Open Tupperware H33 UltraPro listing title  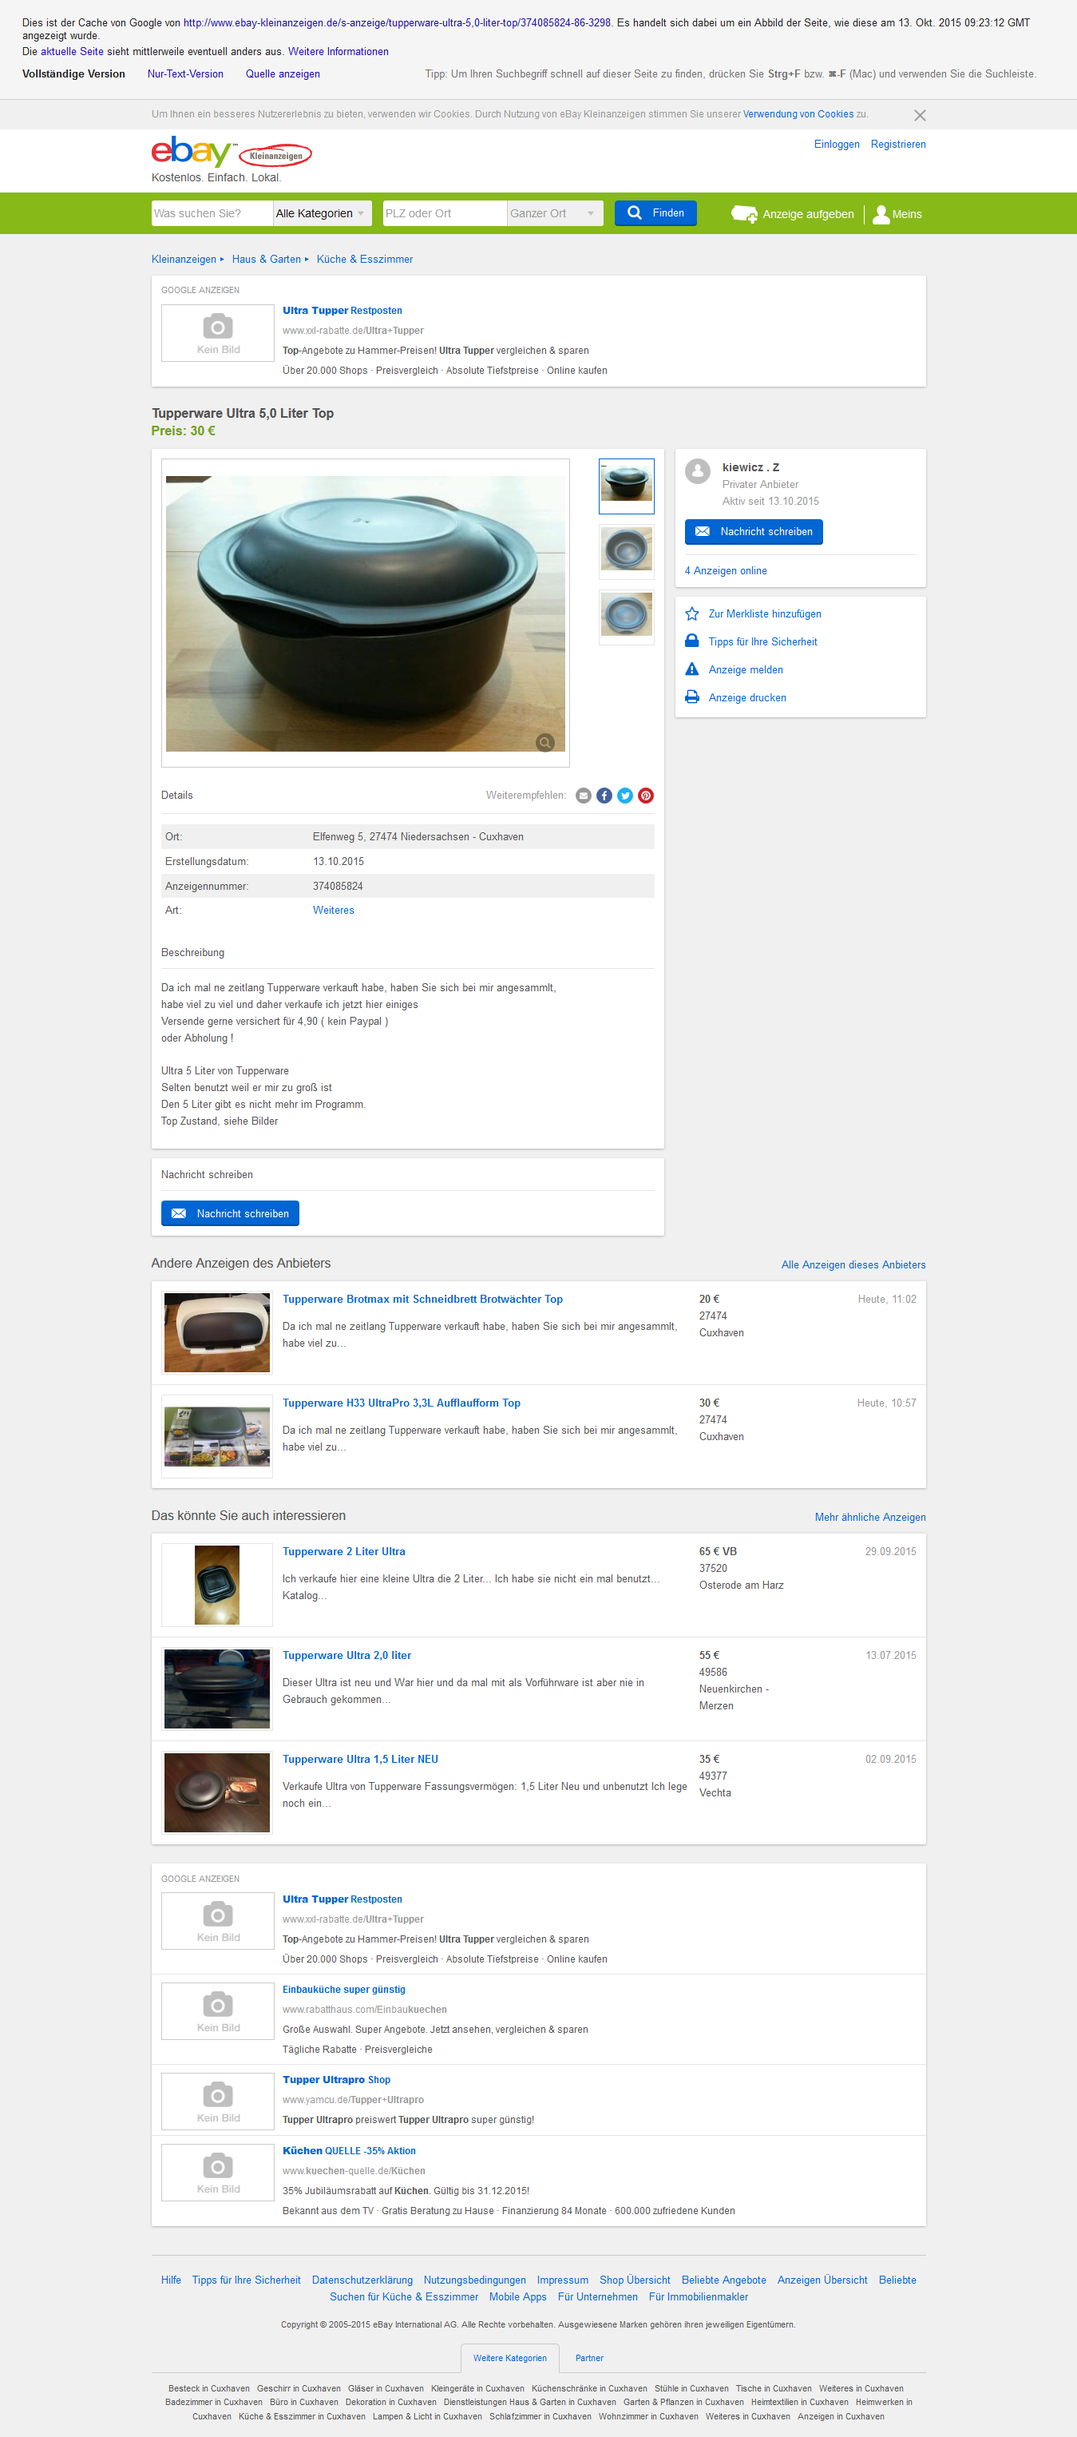[x=402, y=1404]
